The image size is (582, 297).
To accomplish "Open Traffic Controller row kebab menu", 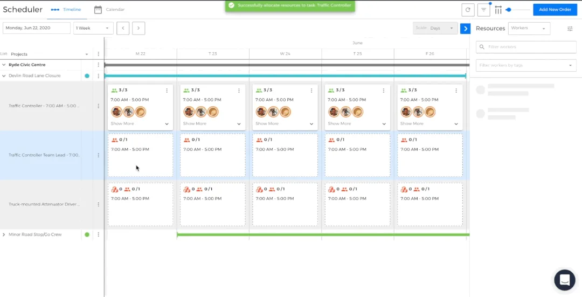I will (99, 106).
